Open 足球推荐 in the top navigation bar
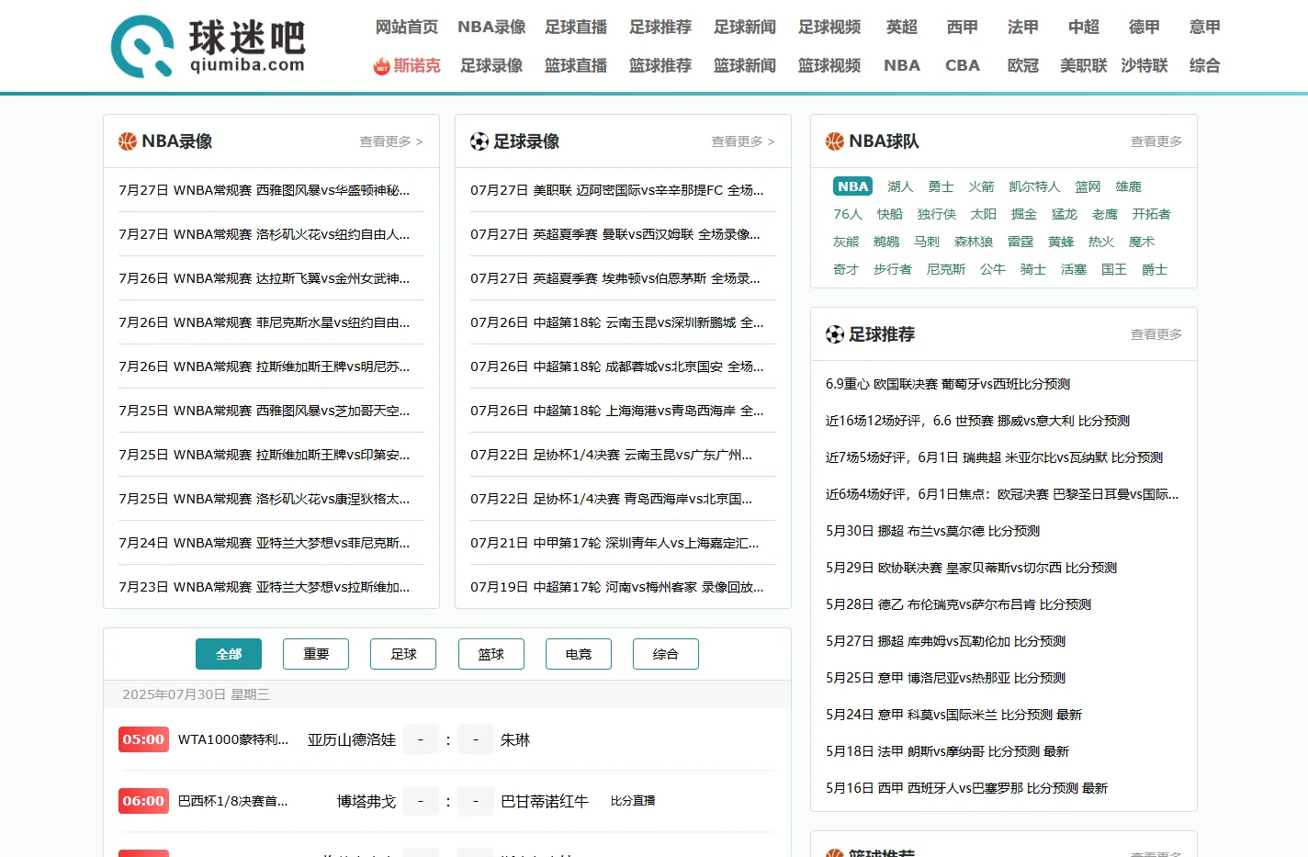The image size is (1308, 857). coord(660,28)
